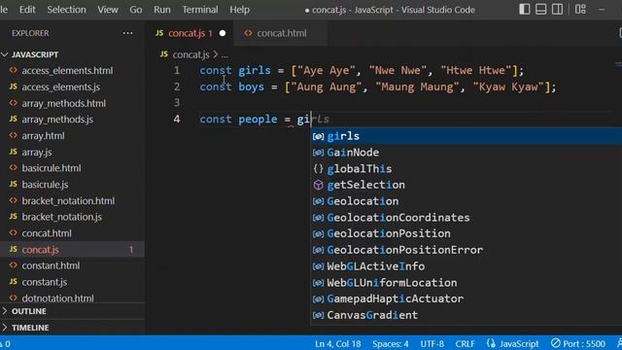Open the Help menu
The height and width of the screenshot is (350, 622).
(x=239, y=10)
